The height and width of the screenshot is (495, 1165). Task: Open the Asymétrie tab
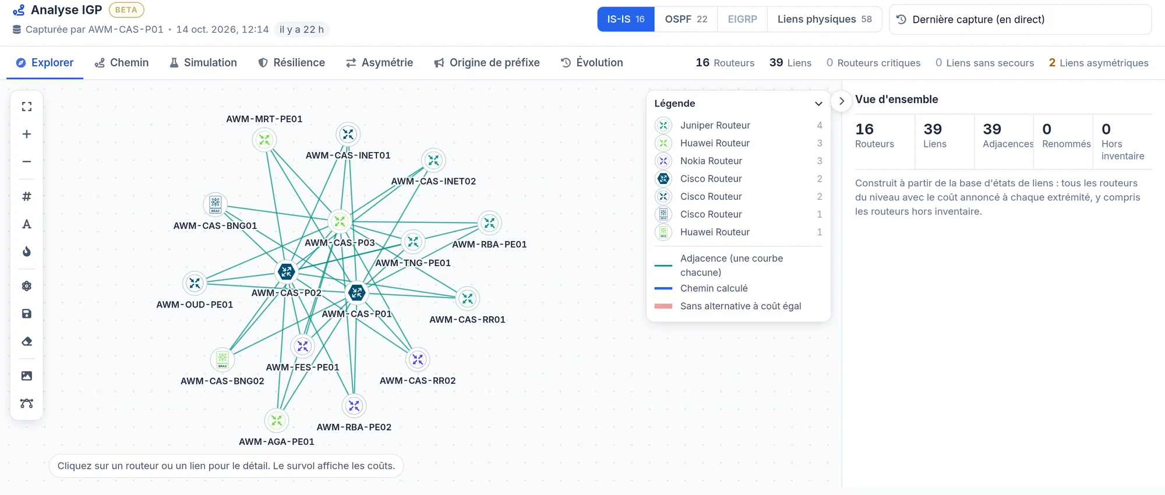[x=379, y=62]
